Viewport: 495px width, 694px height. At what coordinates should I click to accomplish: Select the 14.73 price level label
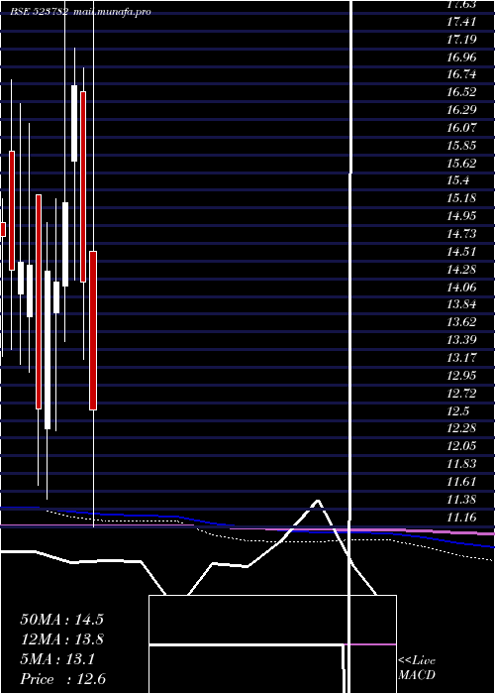click(461, 234)
